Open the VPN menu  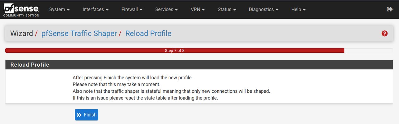198,9
